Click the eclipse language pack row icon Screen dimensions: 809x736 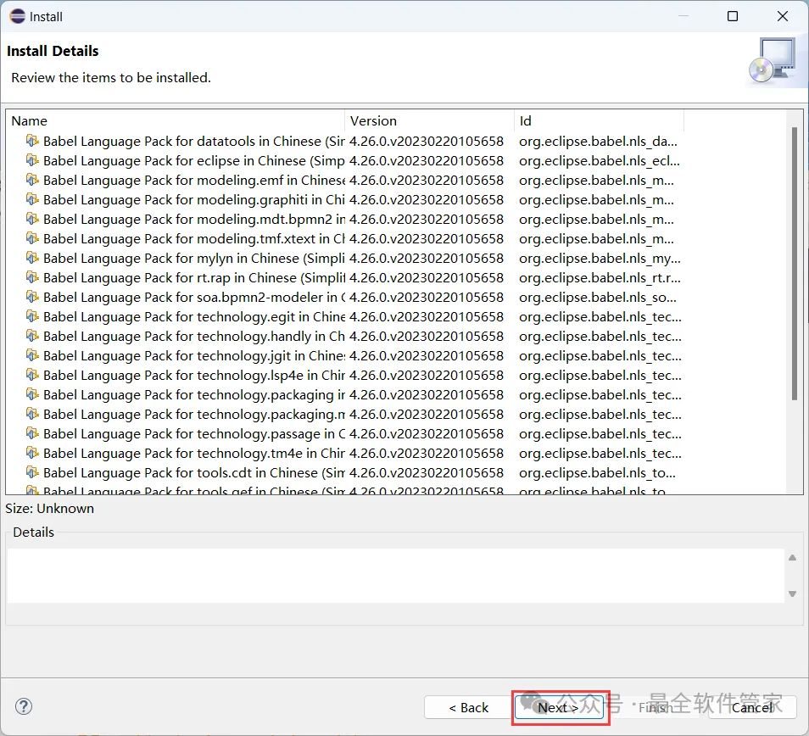[x=32, y=160]
